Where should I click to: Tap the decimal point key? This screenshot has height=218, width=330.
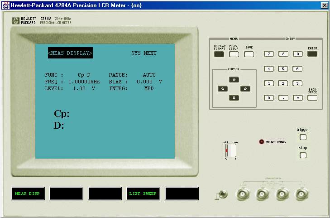(x=283, y=98)
